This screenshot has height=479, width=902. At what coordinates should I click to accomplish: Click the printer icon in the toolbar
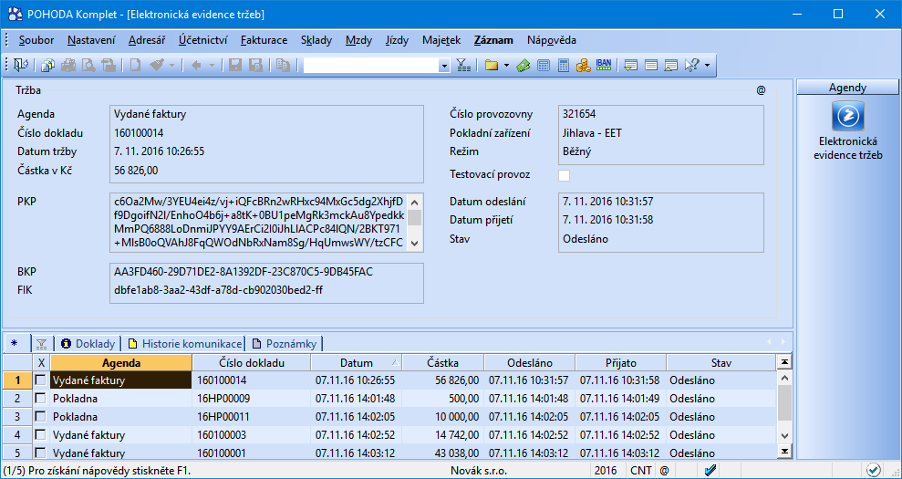point(69,66)
